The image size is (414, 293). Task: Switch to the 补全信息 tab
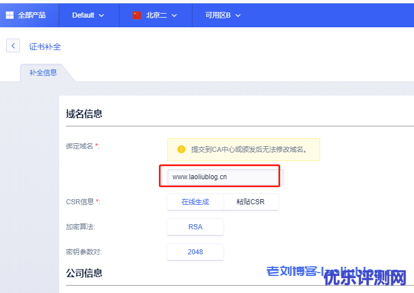tap(43, 72)
